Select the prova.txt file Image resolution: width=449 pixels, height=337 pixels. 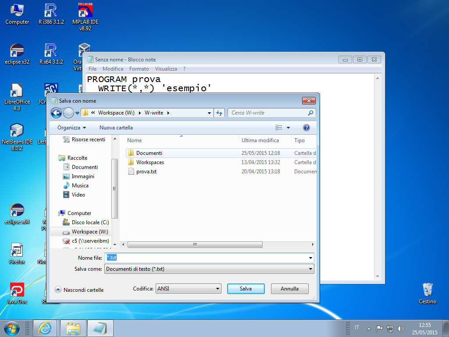146,172
